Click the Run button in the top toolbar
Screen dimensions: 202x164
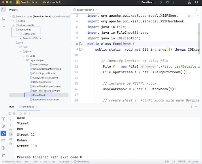pyautogui.click(x=161, y=2)
